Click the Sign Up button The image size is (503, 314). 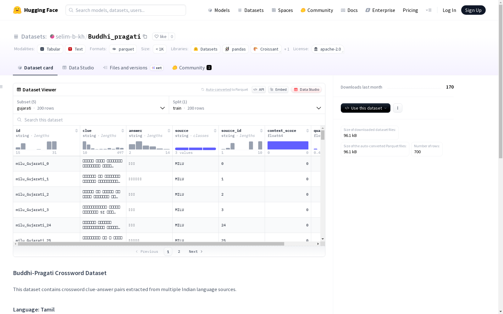pos(473,10)
